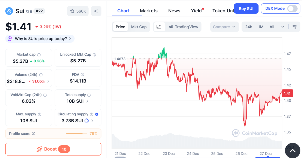
Task: Open the Markets tab
Action: [149, 11]
